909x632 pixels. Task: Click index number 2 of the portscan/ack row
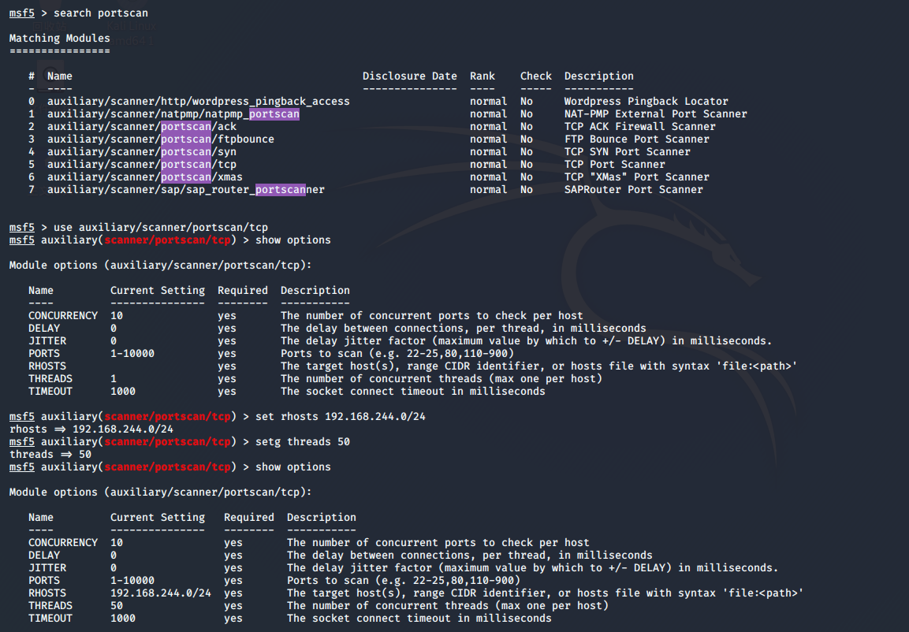point(32,127)
